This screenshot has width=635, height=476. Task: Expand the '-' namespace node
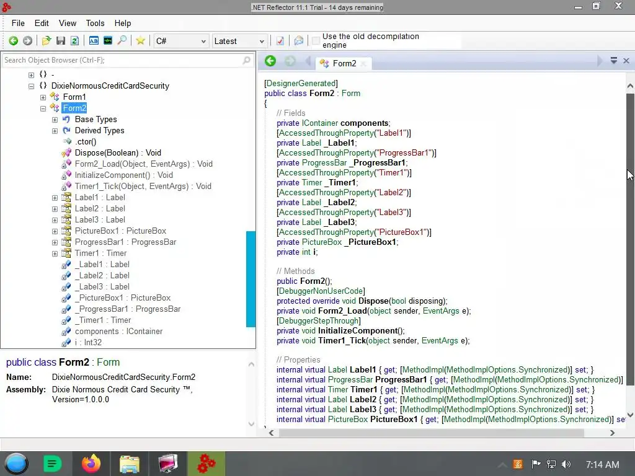31,75
